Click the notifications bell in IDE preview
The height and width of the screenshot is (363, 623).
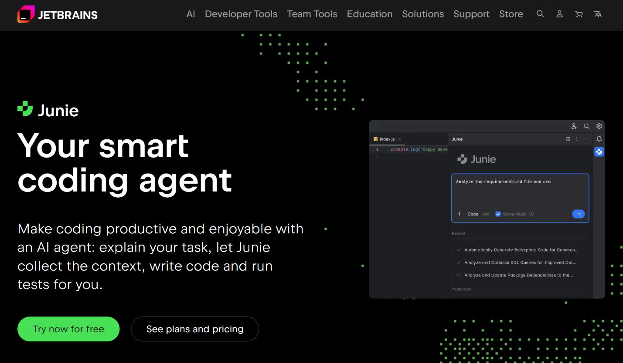(599, 139)
